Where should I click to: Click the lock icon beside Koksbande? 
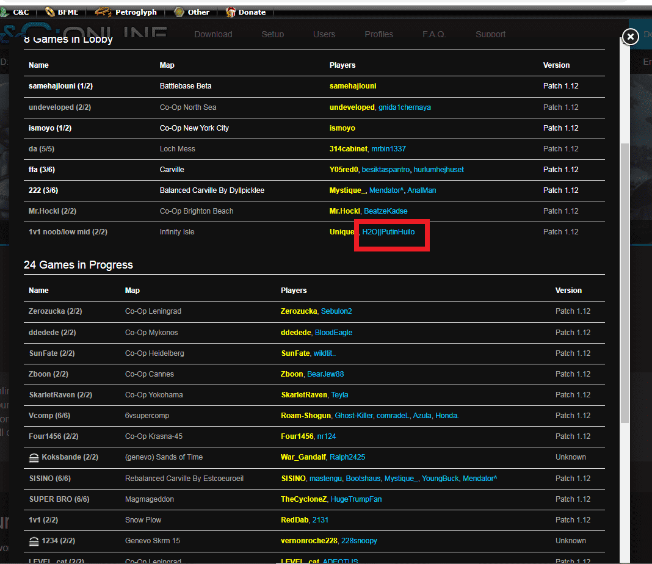click(34, 457)
